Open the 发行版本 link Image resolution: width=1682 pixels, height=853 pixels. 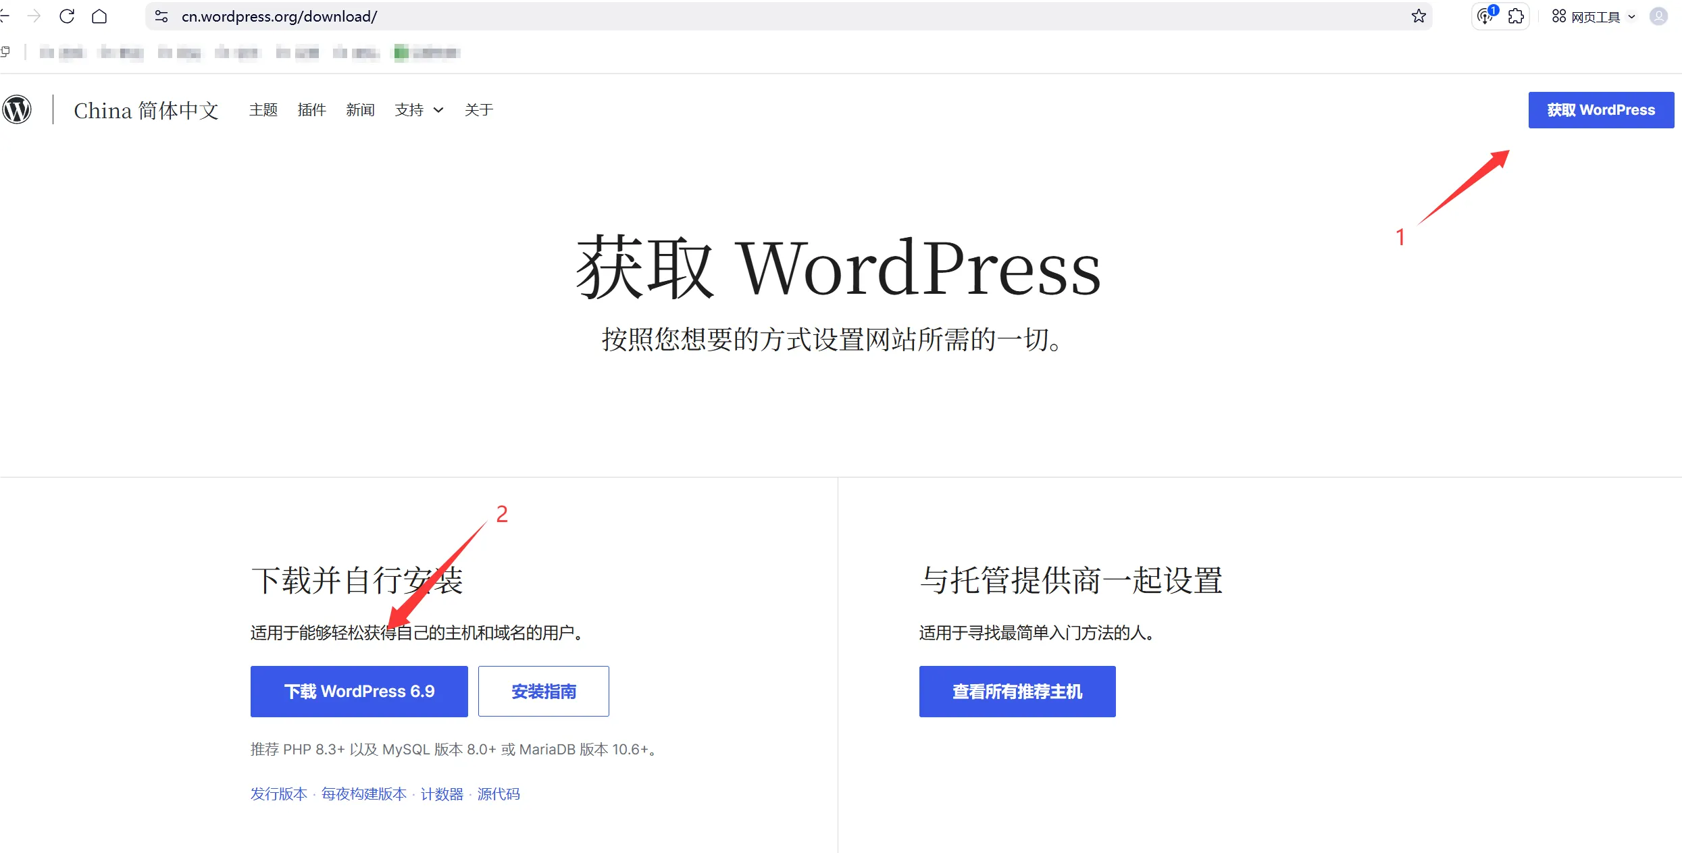(278, 794)
